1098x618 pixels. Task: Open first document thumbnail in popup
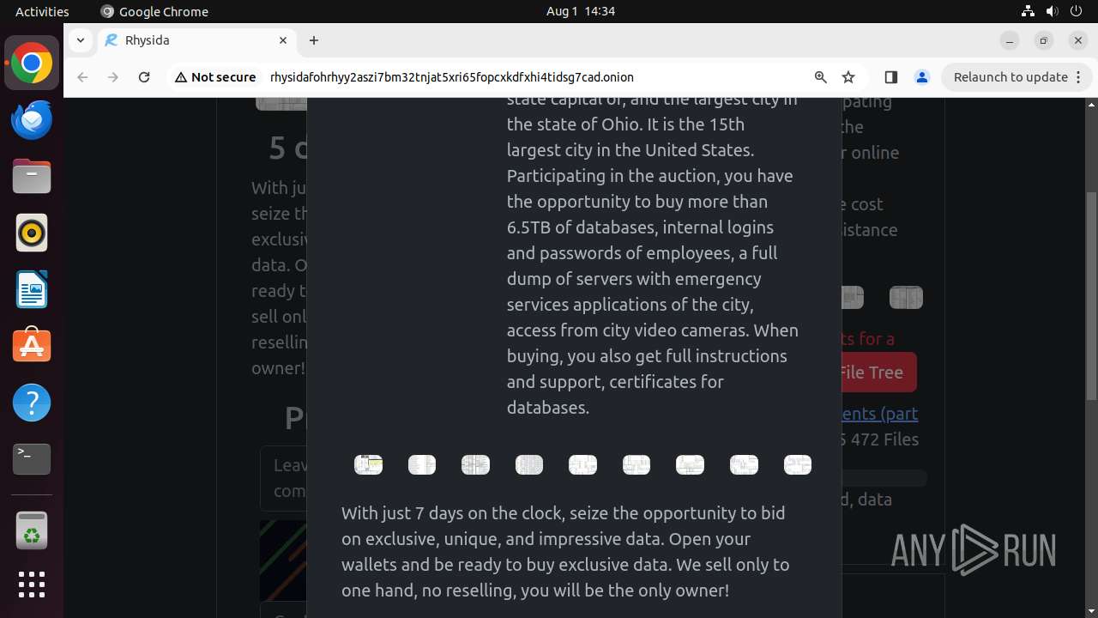tap(368, 464)
